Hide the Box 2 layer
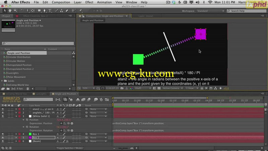The width and height of the screenshot is (268, 151). point(3,138)
